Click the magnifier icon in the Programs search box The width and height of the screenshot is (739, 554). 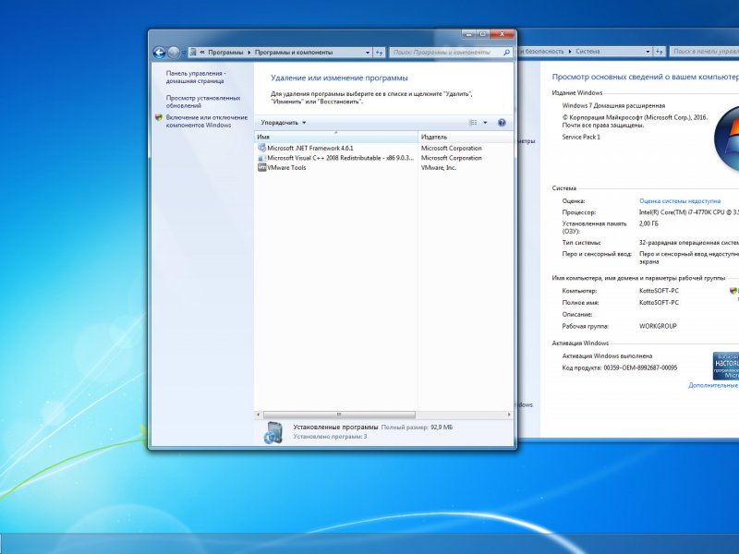(506, 53)
